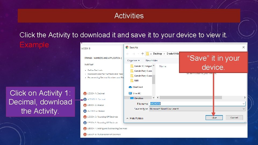Click the STRAND: NUMBERS AND APPLICATION text
This screenshot has width=258, height=145.
click(103, 58)
